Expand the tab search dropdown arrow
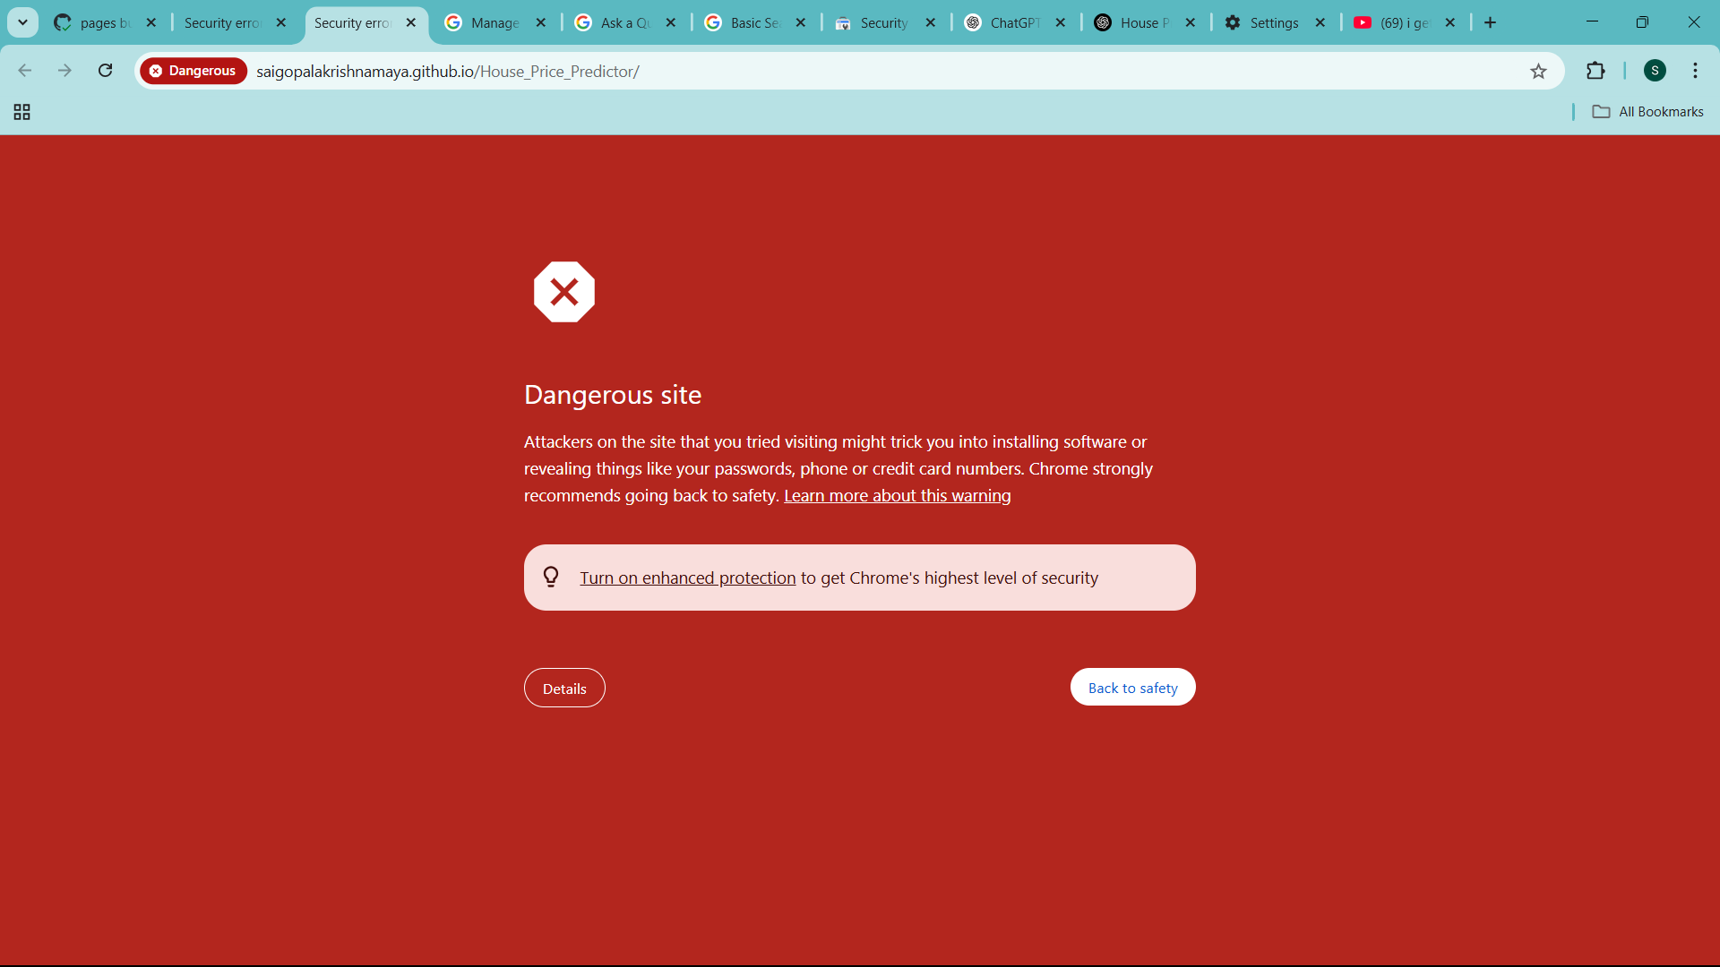The height and width of the screenshot is (967, 1720). [22, 22]
